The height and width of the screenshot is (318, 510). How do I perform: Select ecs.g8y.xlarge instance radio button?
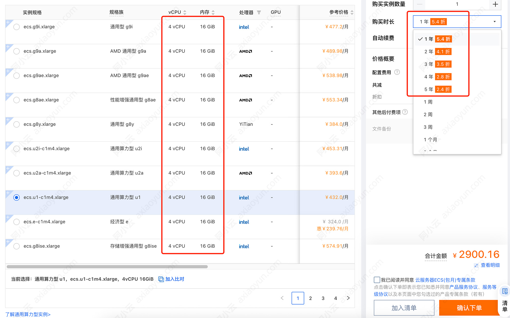coord(17,124)
